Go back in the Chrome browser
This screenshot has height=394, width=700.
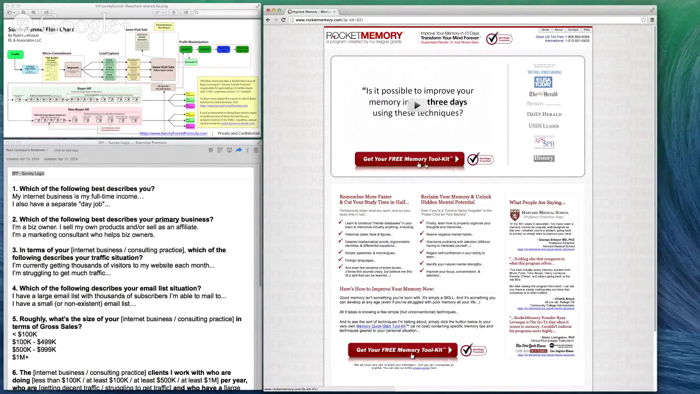(268, 20)
